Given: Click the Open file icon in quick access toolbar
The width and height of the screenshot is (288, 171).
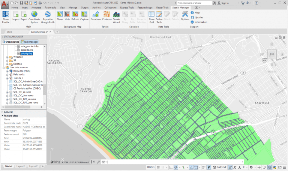Looking at the screenshot, I should 17,3.
